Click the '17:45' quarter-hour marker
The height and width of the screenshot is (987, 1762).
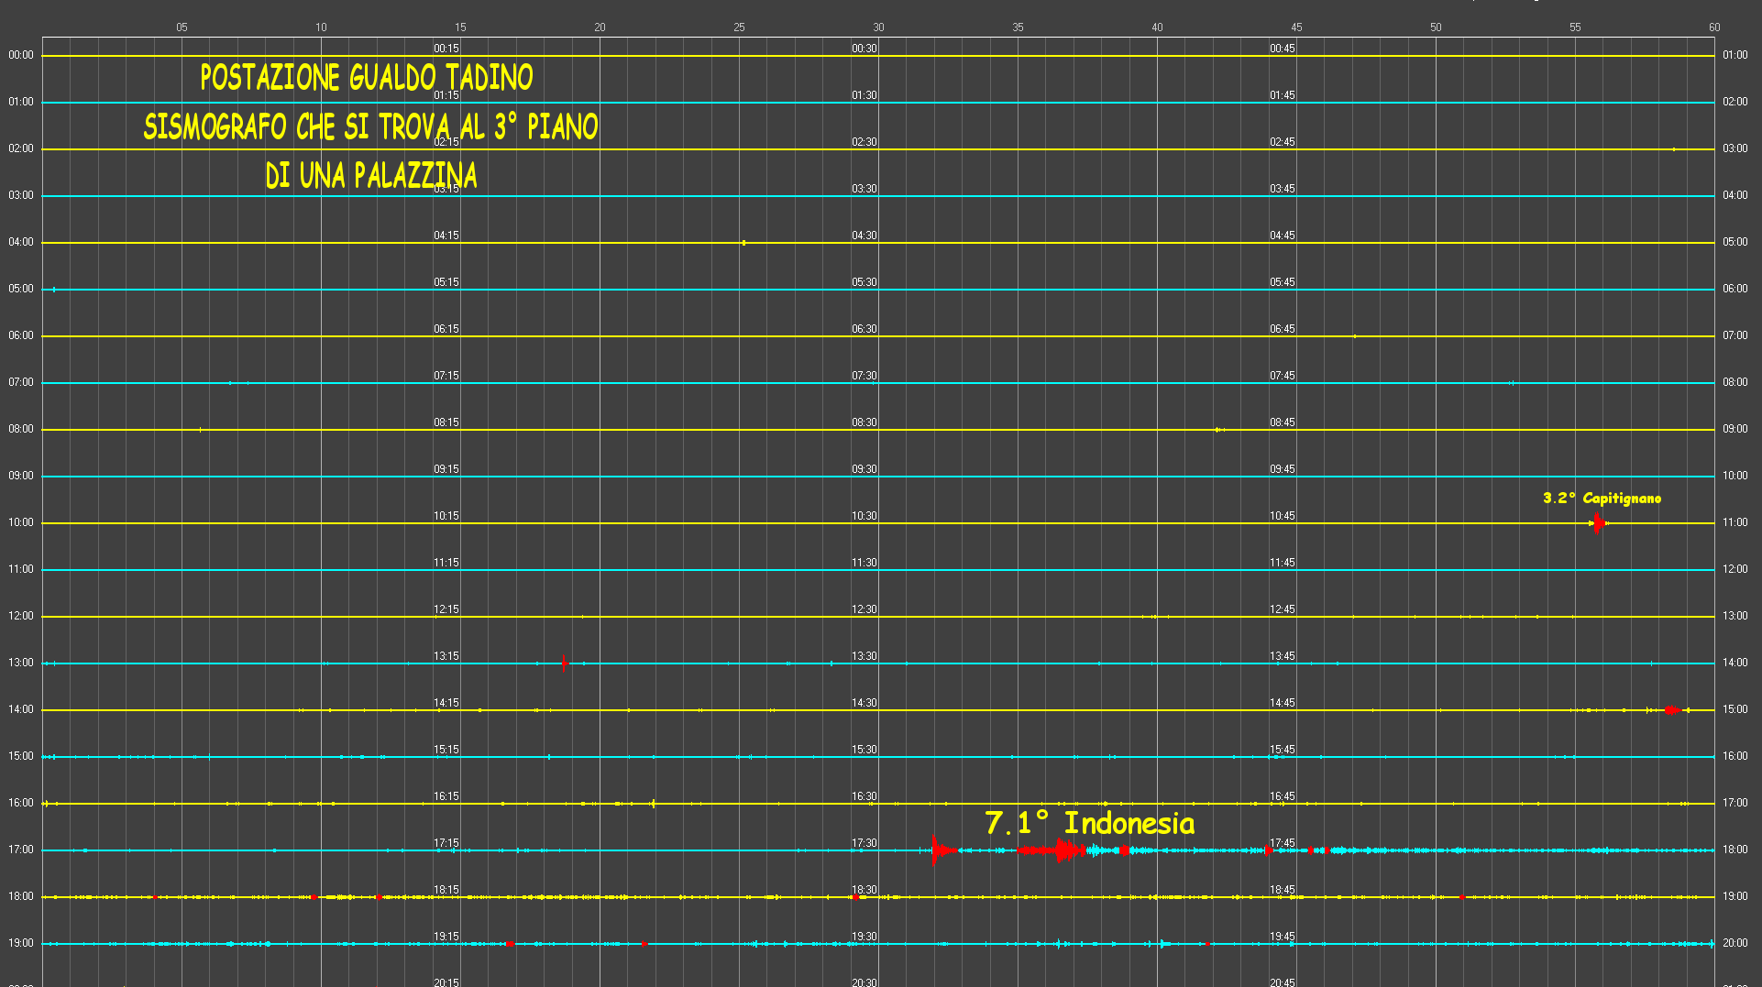(x=1283, y=843)
